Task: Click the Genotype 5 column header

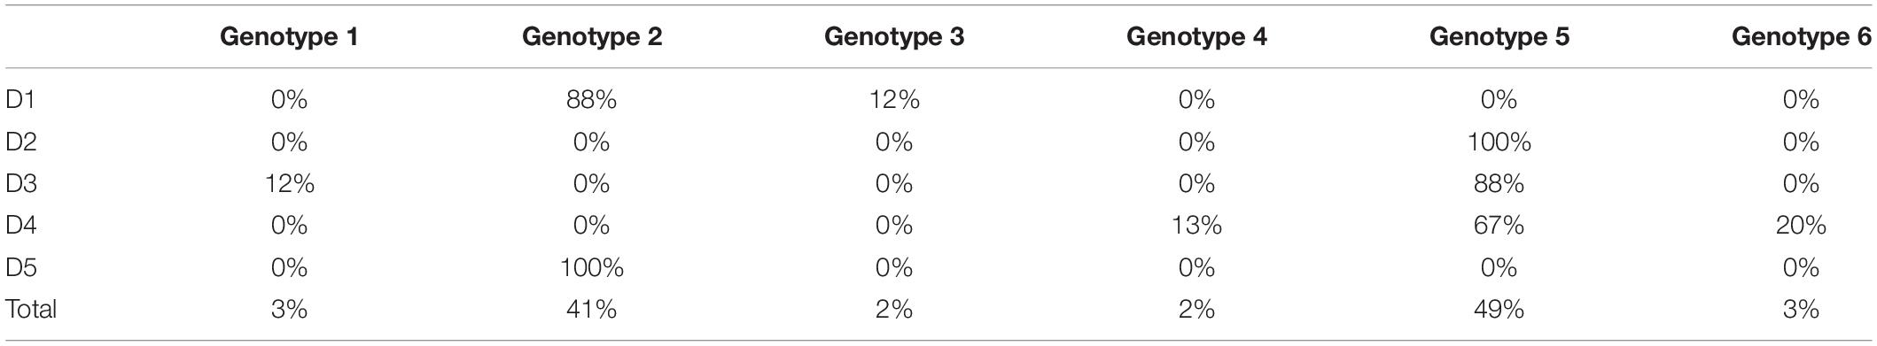Action: tap(1499, 37)
